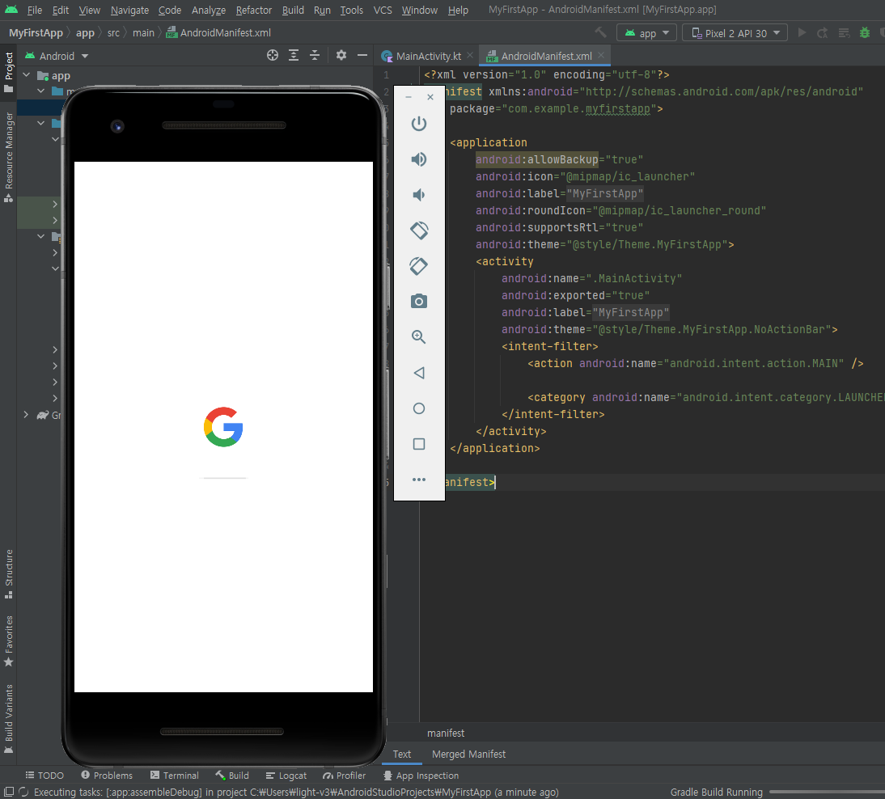Close the MainActivity.kt tab

pyautogui.click(x=469, y=55)
